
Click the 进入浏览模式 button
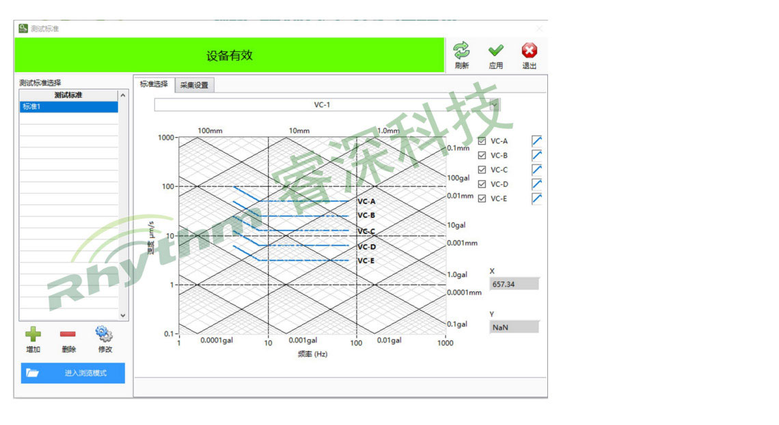click(x=73, y=373)
